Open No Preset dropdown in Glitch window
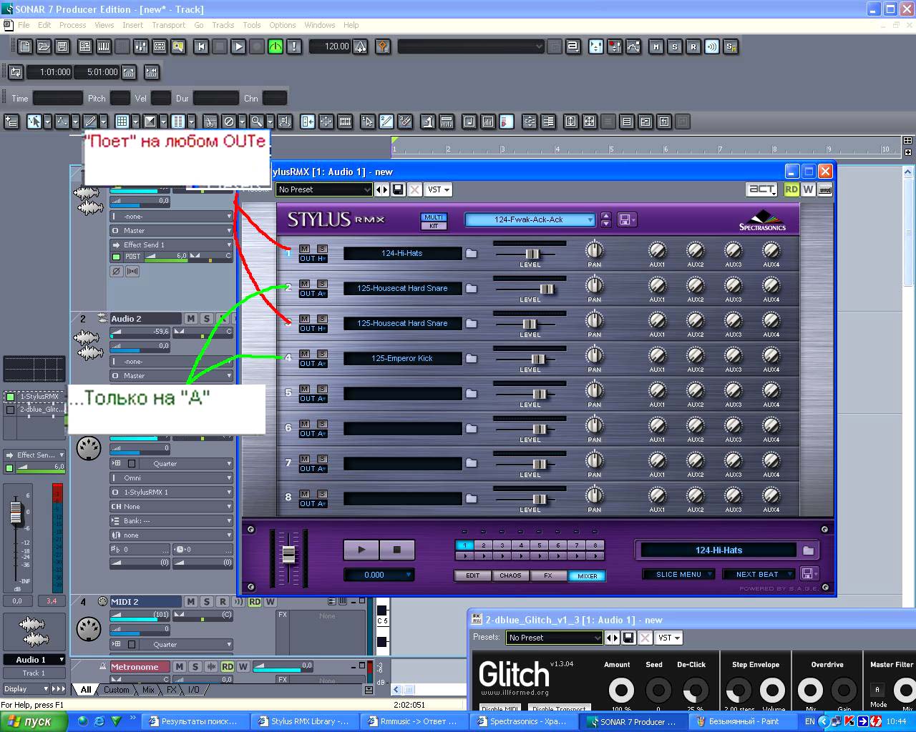Image resolution: width=916 pixels, height=732 pixels. [555, 638]
